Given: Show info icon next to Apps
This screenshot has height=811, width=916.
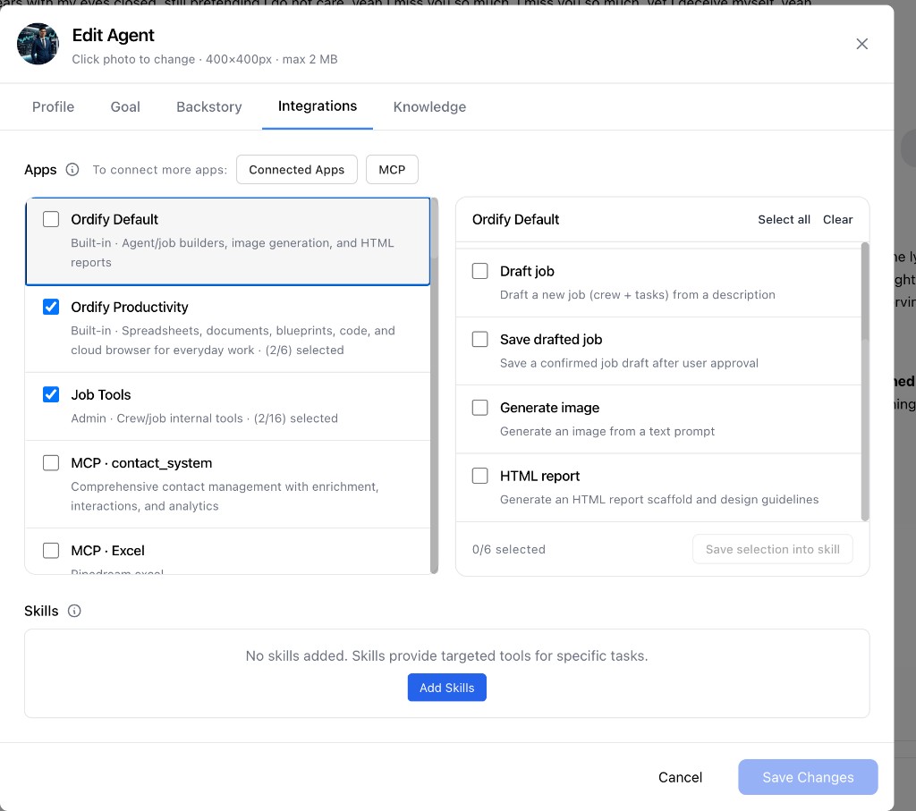Looking at the screenshot, I should (x=72, y=169).
